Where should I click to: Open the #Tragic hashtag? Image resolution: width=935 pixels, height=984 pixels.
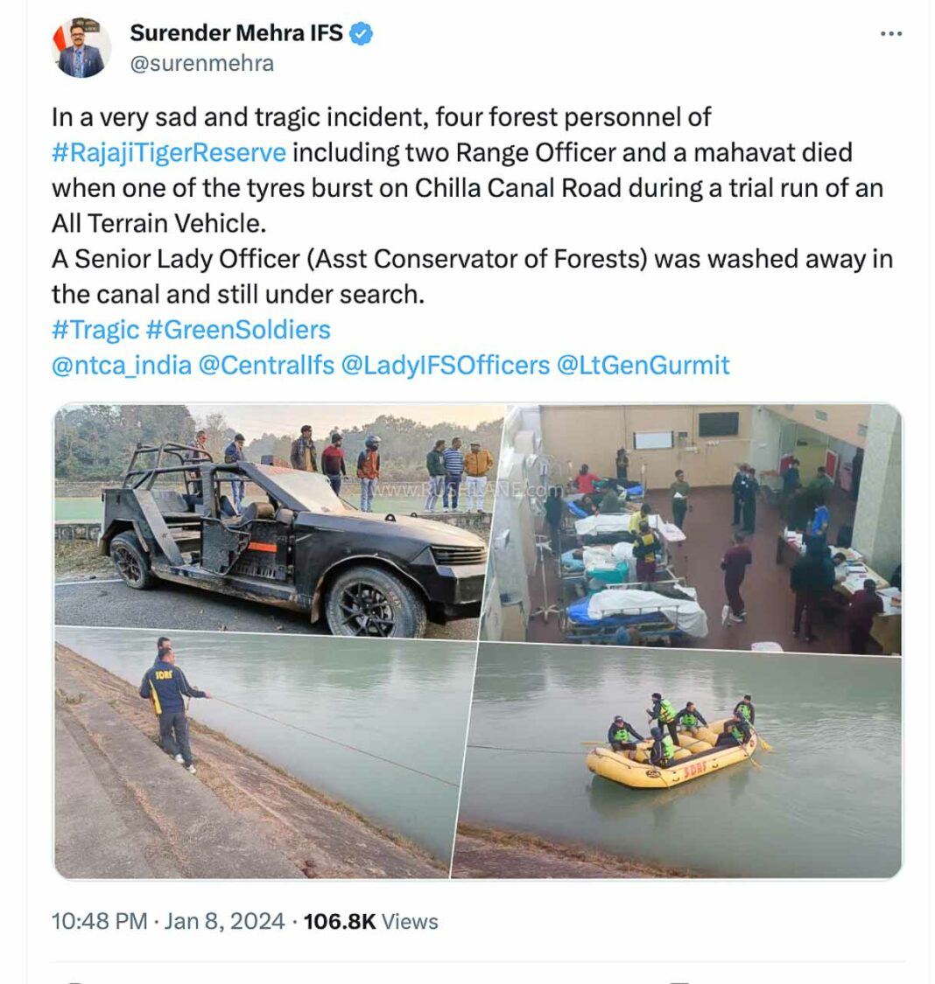click(x=95, y=330)
